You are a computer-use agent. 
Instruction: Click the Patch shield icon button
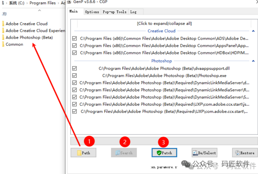pyautogui.click(x=164, y=153)
